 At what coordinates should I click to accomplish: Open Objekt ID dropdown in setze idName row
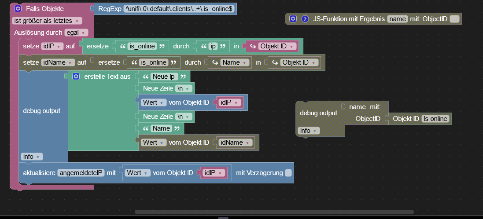click(299, 62)
